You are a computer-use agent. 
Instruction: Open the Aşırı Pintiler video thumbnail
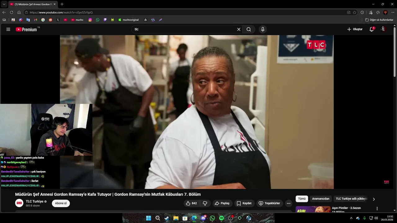pos(313,209)
